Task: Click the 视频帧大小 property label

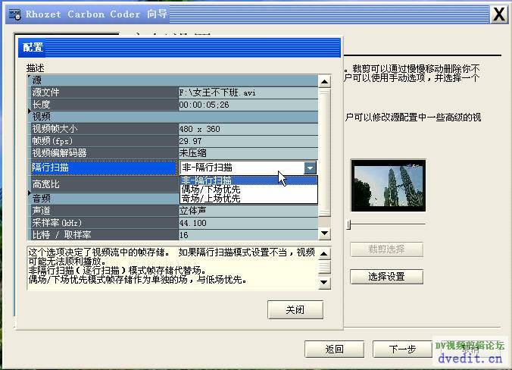Action: coord(55,129)
